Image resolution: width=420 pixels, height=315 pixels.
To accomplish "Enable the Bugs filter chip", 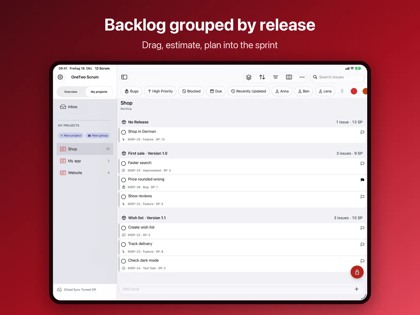I will [132, 91].
